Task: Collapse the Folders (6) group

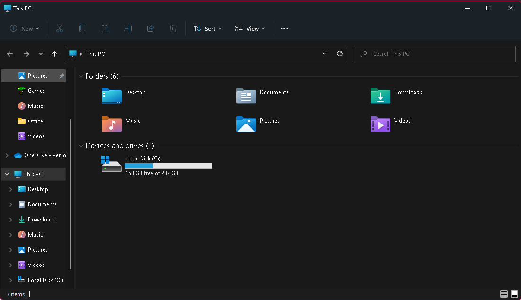Action: click(81, 76)
